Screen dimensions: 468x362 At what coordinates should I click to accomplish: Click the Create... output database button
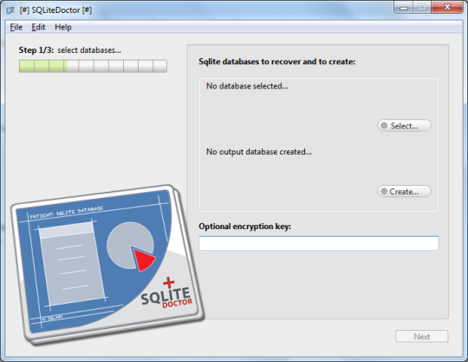404,191
